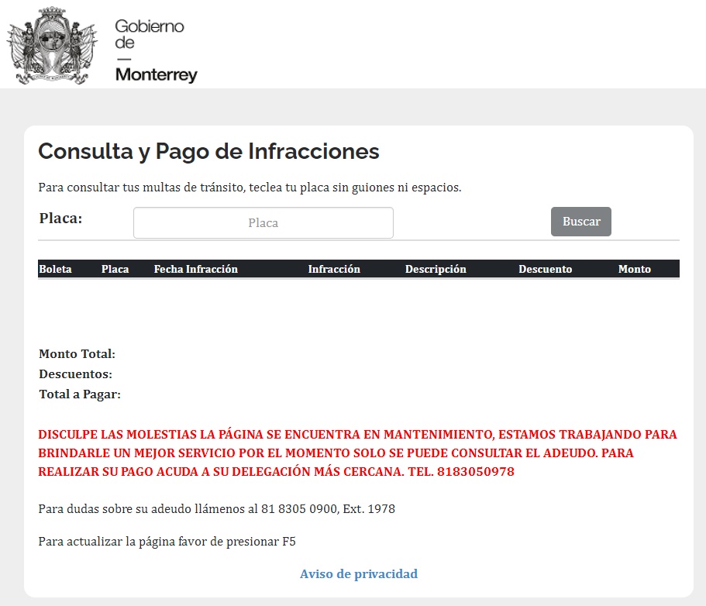This screenshot has height=606, width=706.
Task: Click the Descuento column header
Action: pos(545,269)
